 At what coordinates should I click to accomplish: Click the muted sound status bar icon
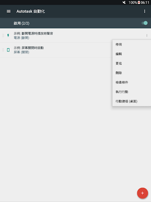[124, 2]
